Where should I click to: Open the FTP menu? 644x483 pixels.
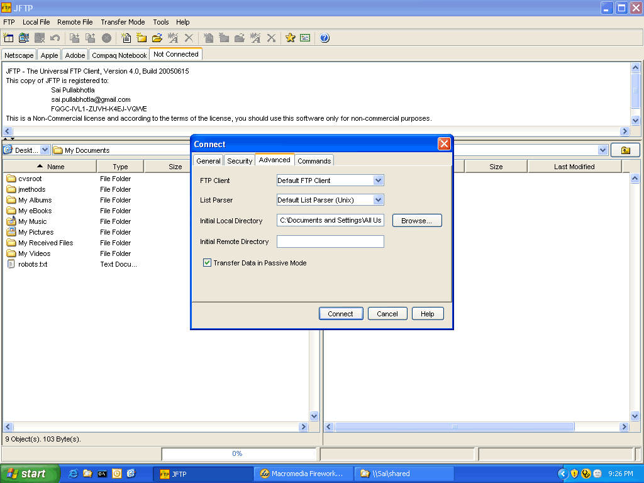tap(9, 22)
